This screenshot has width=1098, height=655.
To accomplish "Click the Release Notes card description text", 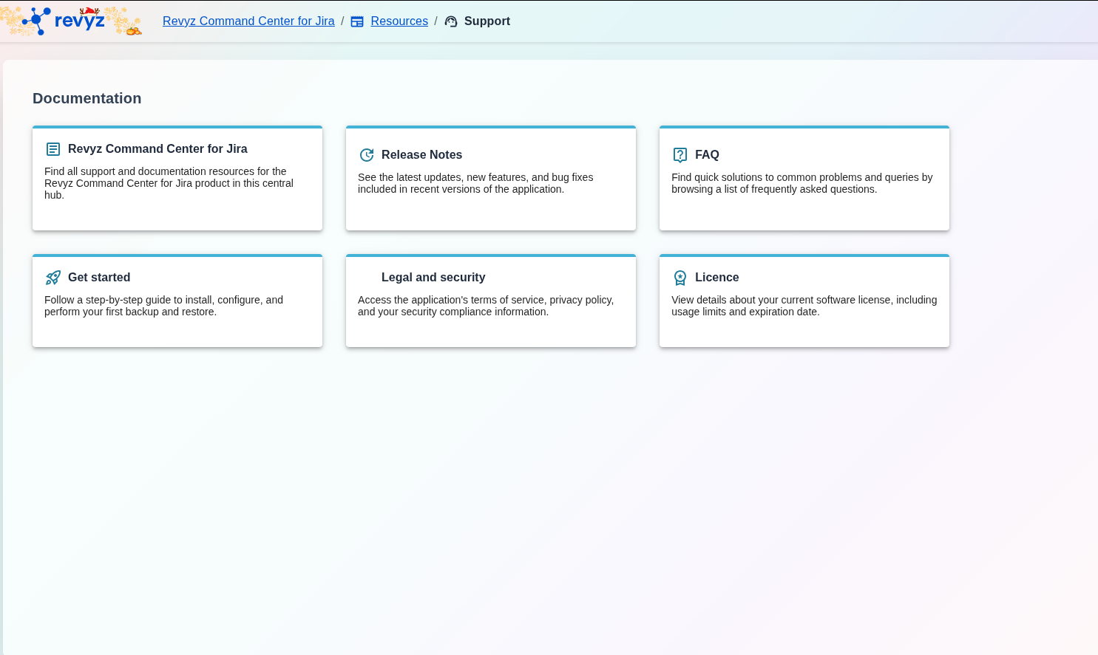I will [x=475, y=183].
